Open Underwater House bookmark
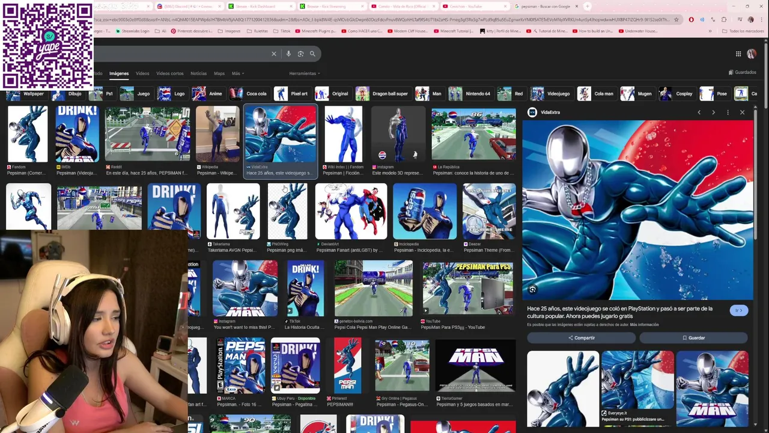 [x=638, y=31]
